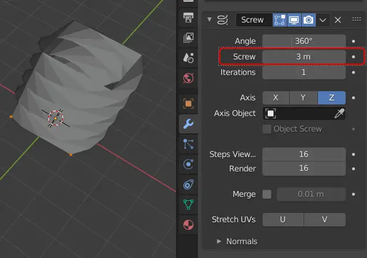
Task: Open the Scene properties tab
Action: 189,58
